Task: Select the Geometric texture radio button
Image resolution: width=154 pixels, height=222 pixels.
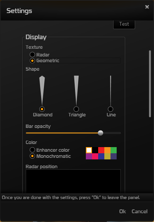Action: click(x=32, y=61)
